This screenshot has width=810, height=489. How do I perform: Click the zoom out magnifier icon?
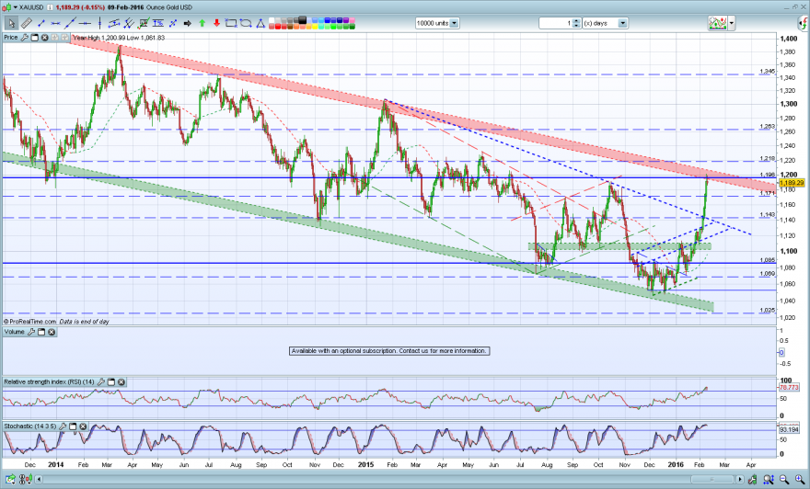[784, 480]
